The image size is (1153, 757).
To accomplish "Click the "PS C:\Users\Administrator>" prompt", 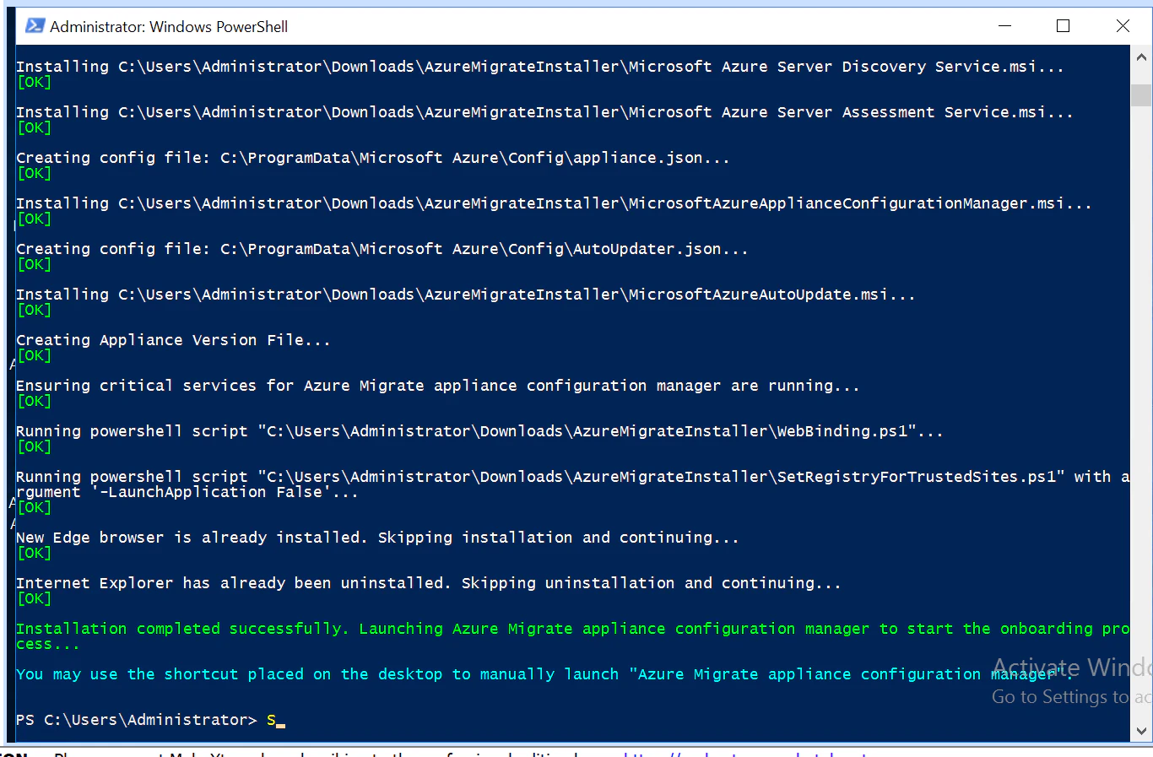I will [x=137, y=720].
